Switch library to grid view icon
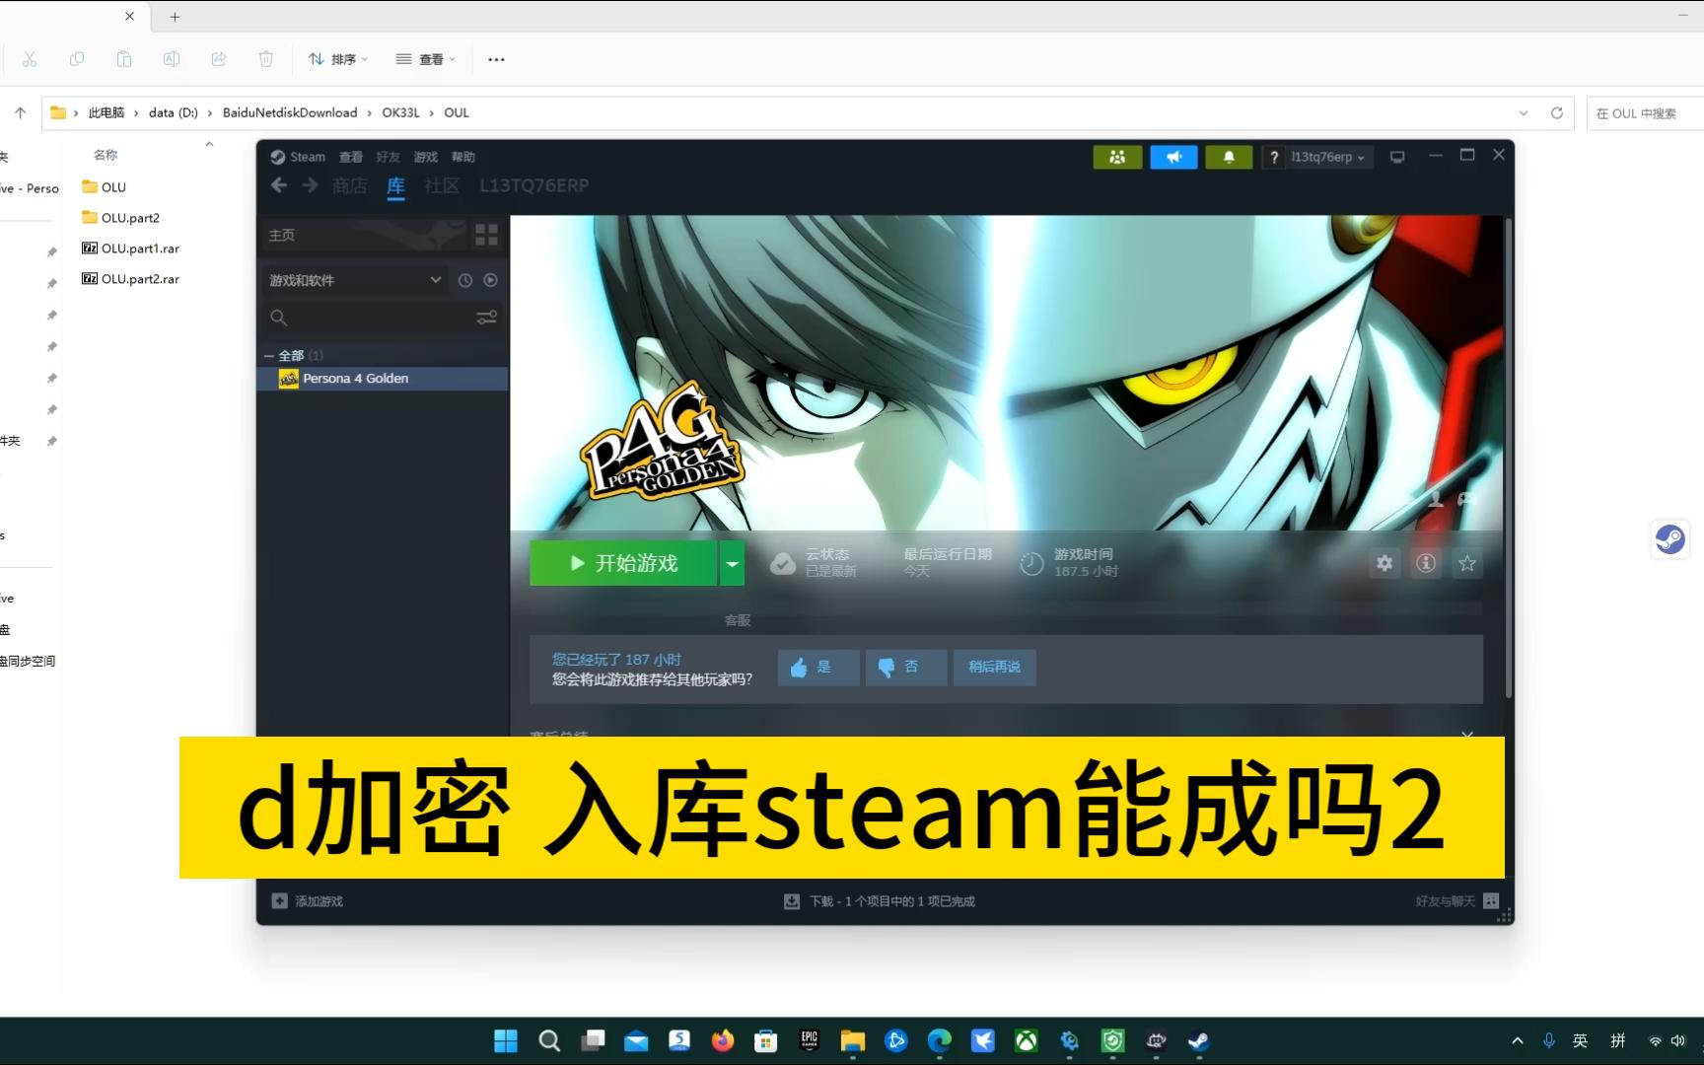Screen dimensions: 1704x1065 coord(487,235)
